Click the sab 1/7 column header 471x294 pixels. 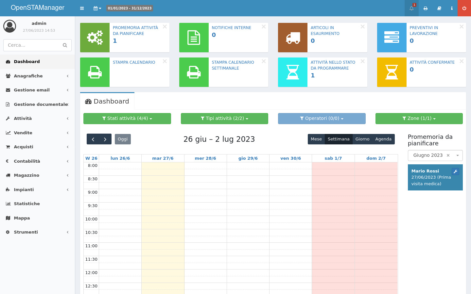(333, 158)
